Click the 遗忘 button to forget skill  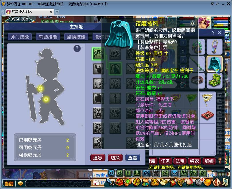(98, 158)
